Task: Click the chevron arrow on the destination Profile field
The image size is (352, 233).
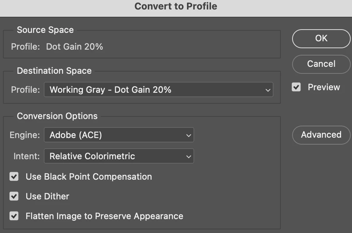Action: (268, 90)
